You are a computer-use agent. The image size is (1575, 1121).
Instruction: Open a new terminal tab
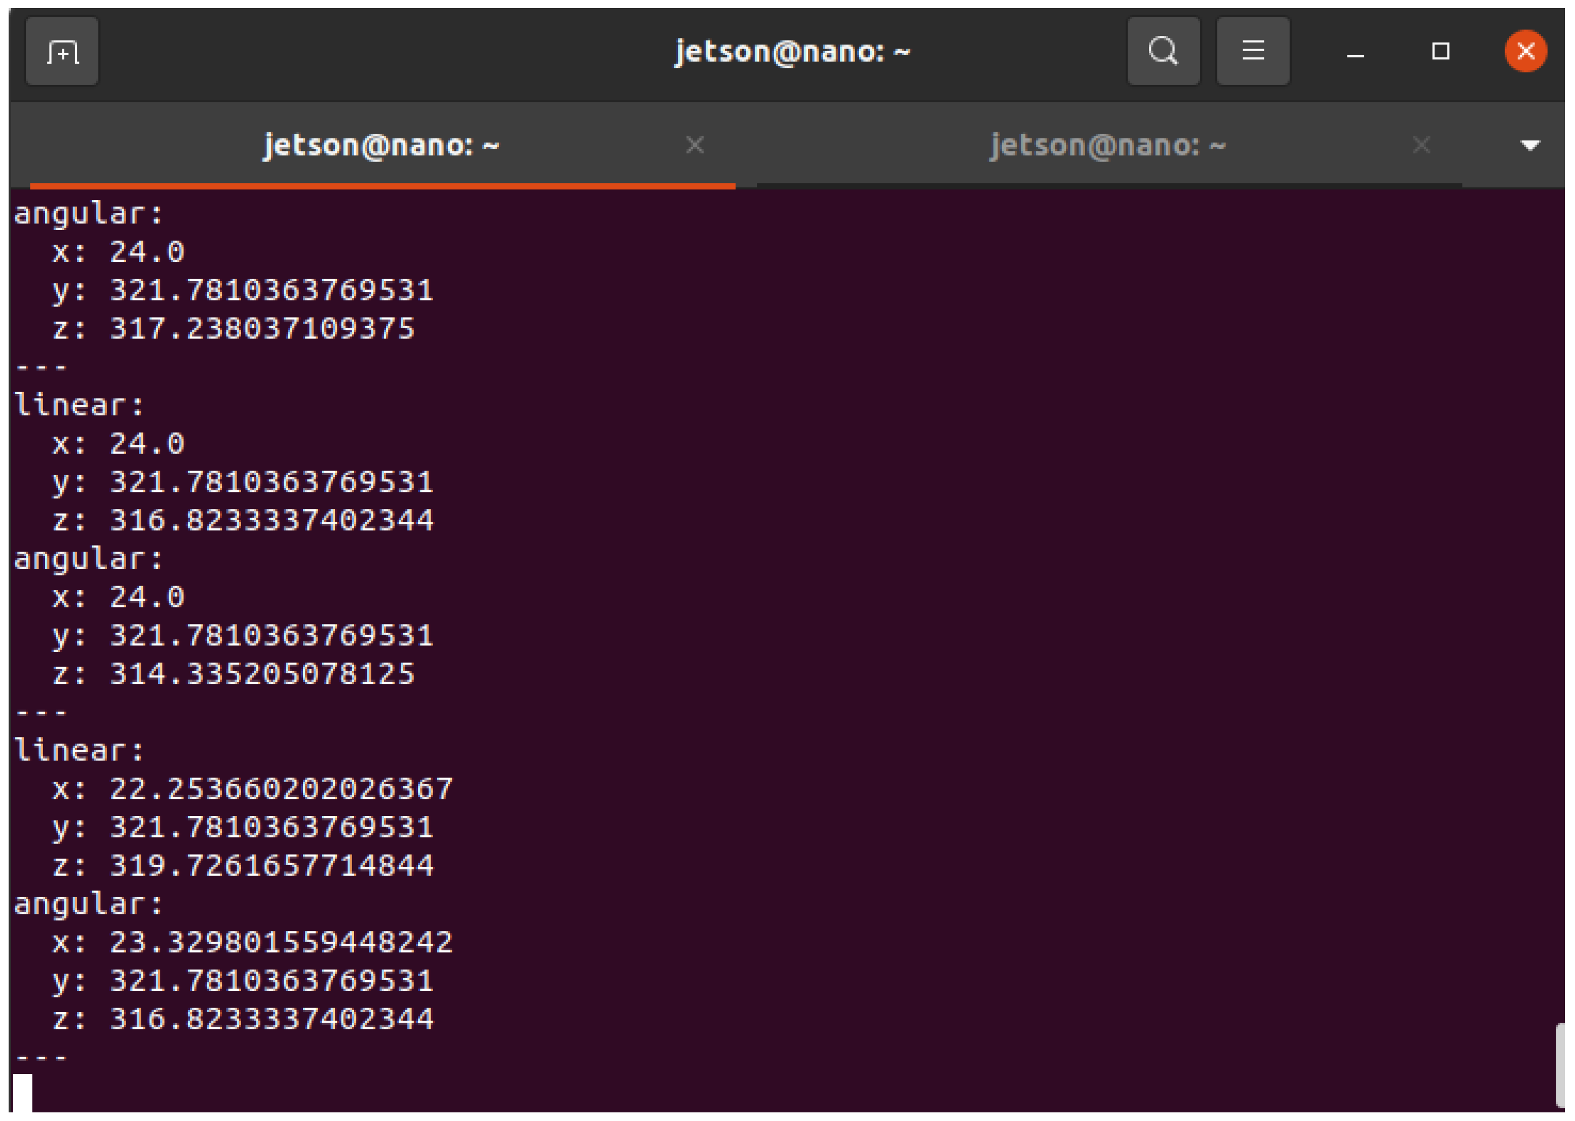pyautogui.click(x=62, y=52)
